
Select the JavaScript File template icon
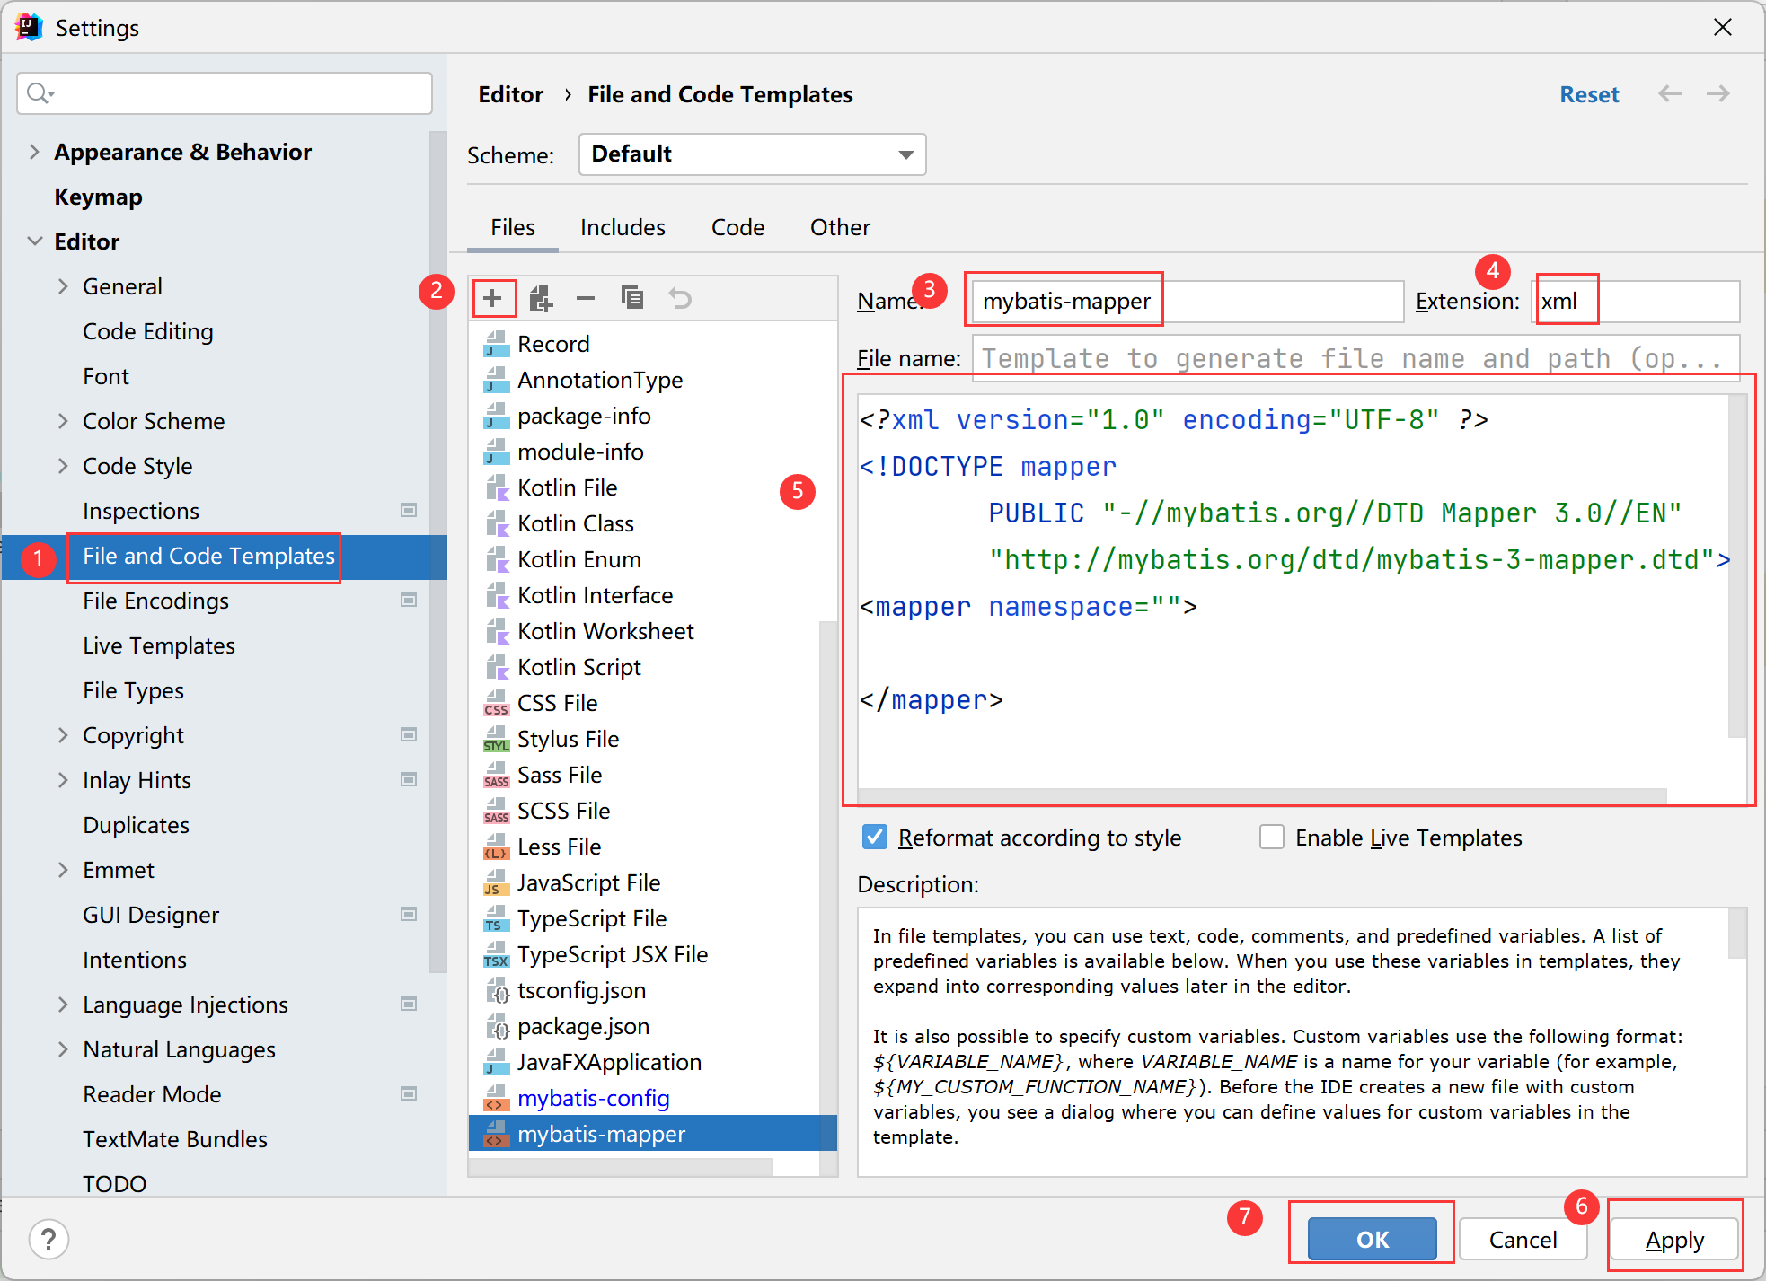click(496, 882)
